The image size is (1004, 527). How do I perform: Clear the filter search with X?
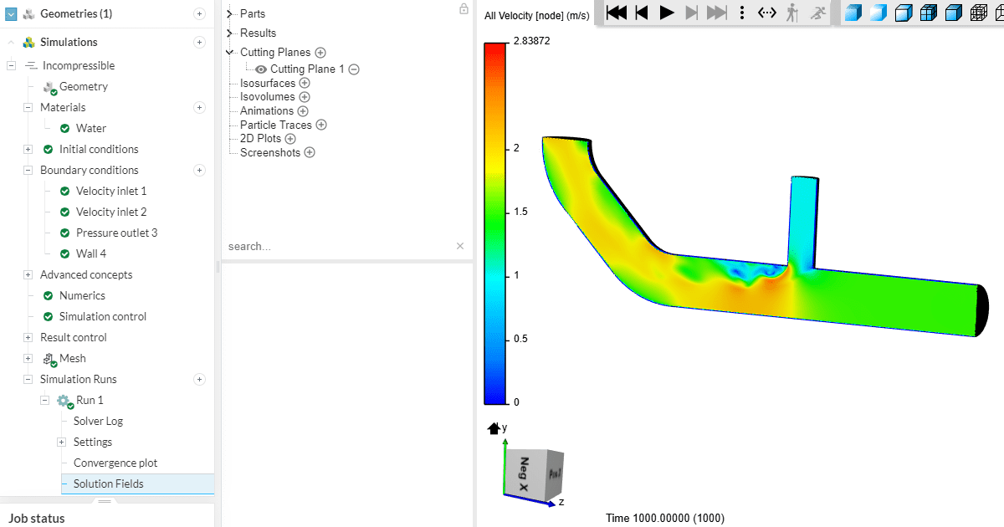[459, 246]
